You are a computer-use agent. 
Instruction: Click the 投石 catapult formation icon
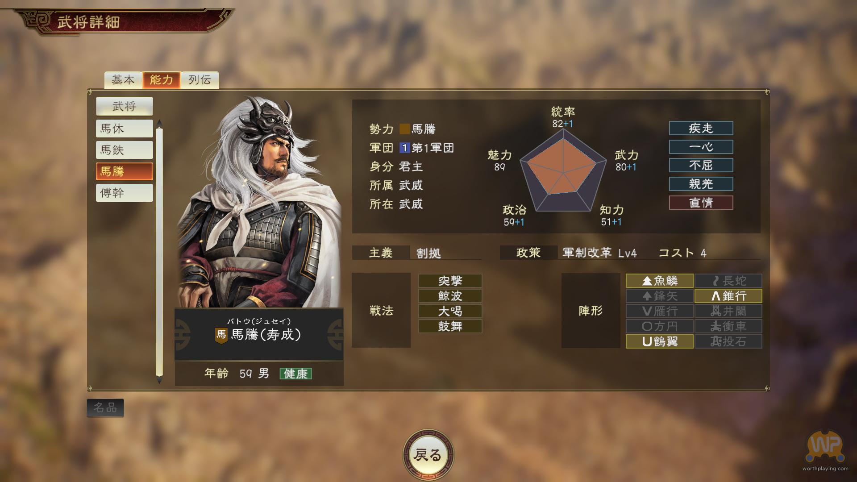click(x=728, y=341)
